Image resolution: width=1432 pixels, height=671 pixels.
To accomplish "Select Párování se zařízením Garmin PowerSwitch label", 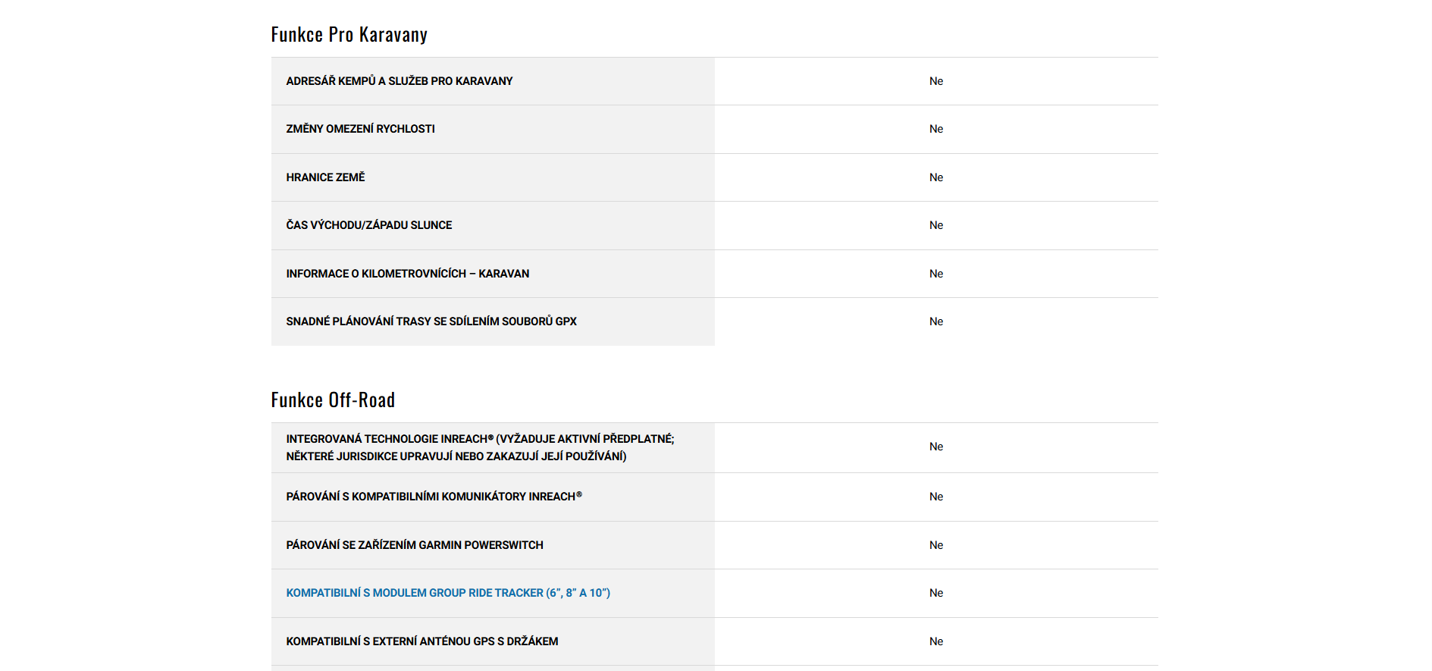I will tap(414, 545).
